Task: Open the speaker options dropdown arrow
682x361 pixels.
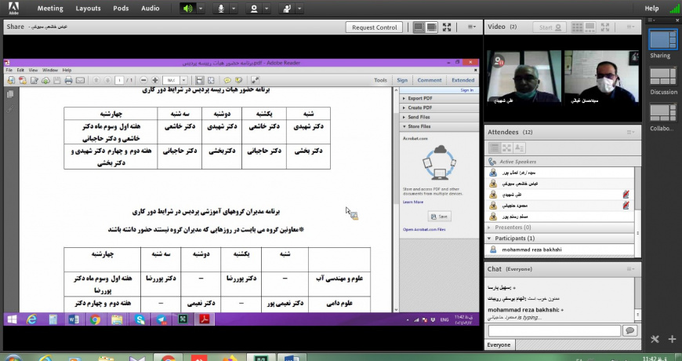Action: [201, 9]
